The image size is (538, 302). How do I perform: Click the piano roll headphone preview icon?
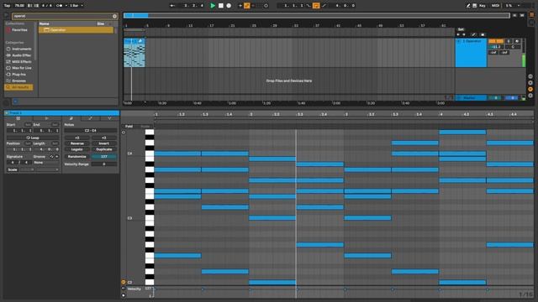click(x=124, y=133)
